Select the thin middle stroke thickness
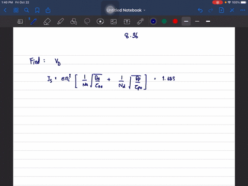The height and width of the screenshot is (186, 248). point(197,21)
